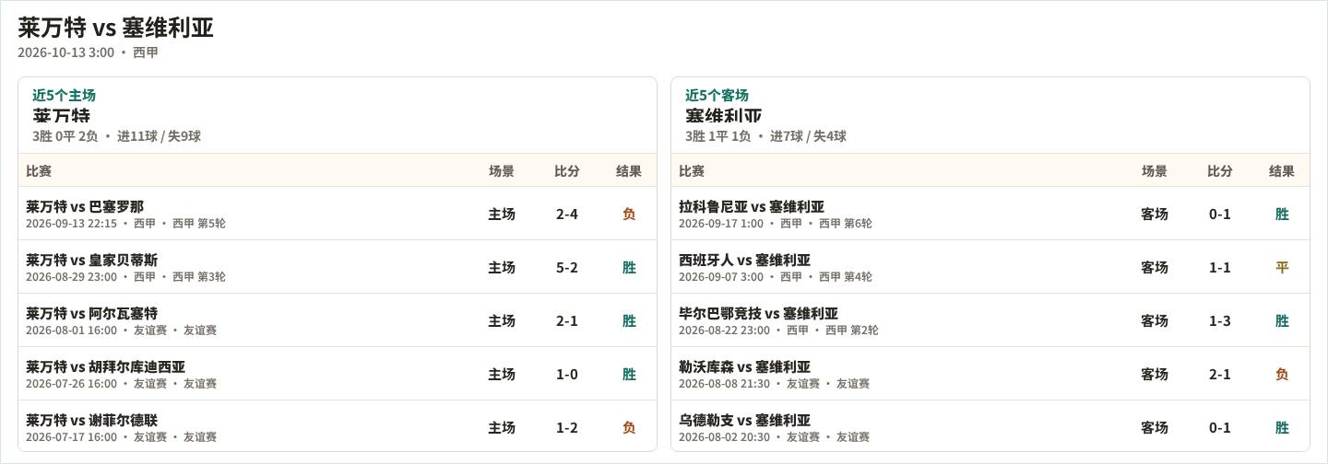Click the date line 2026-09-13 22:15 西甲 第5轮
The height and width of the screenshot is (464, 1328).
click(125, 224)
